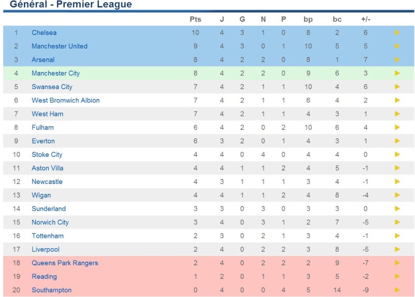Click the Pts column header
The image size is (415, 297).
196,19
